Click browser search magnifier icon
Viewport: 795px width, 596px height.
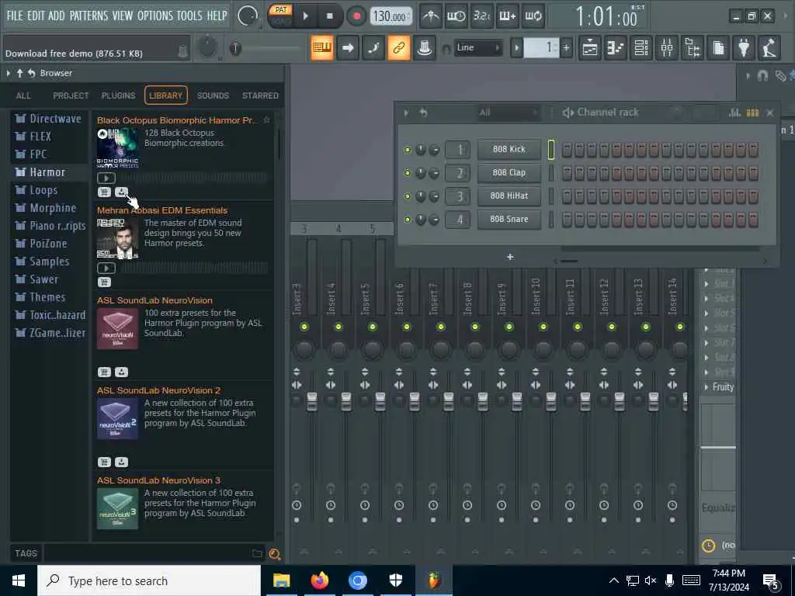(274, 554)
